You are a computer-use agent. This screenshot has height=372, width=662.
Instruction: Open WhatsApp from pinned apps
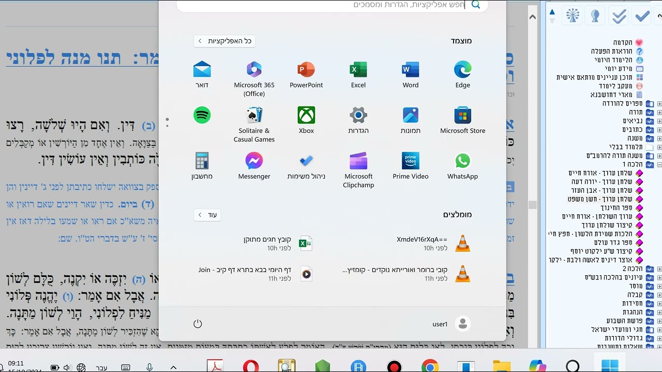click(x=462, y=166)
